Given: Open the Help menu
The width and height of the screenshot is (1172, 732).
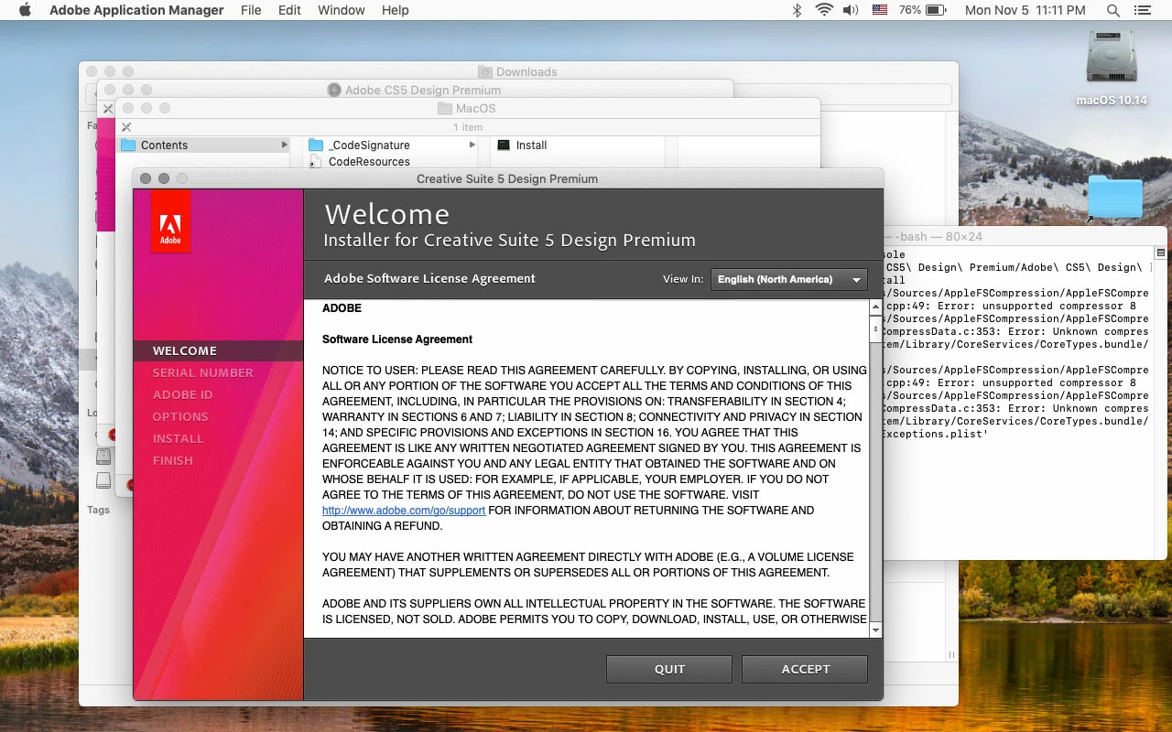Looking at the screenshot, I should click(396, 10).
